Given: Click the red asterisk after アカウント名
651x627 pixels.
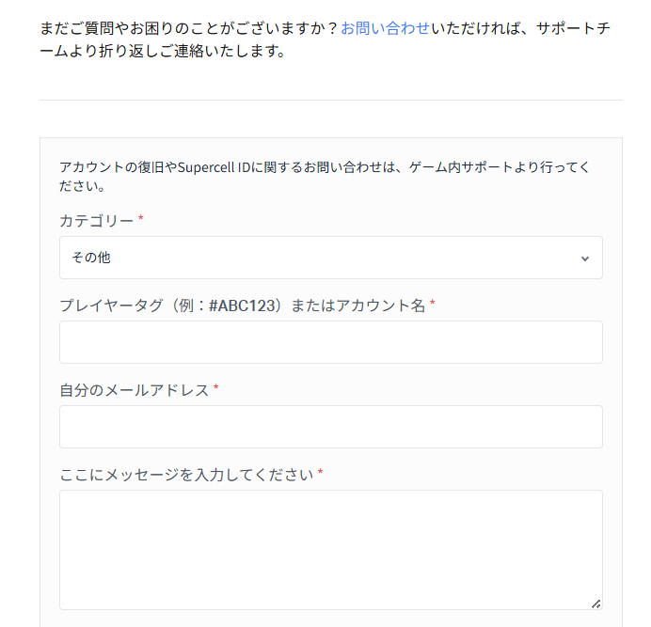Looking at the screenshot, I should point(433,304).
